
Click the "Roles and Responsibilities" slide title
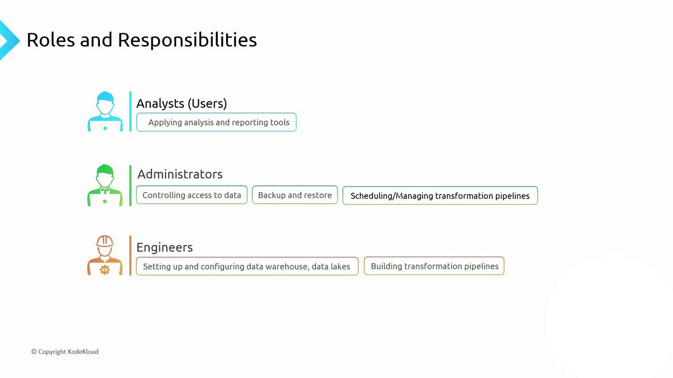point(141,40)
